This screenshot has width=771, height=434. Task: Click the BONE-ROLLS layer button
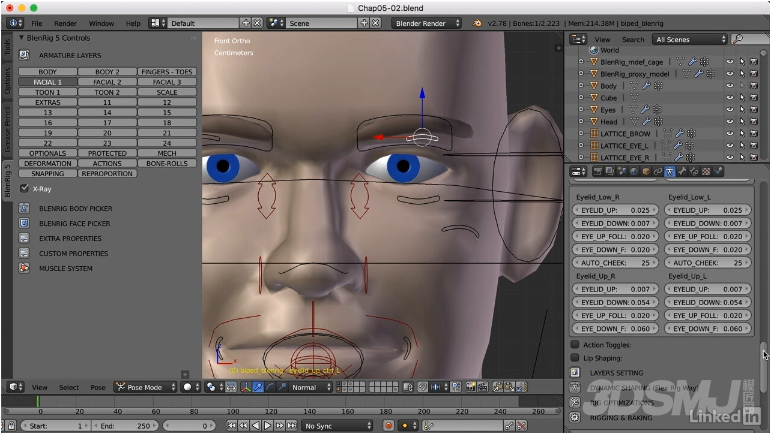click(167, 164)
